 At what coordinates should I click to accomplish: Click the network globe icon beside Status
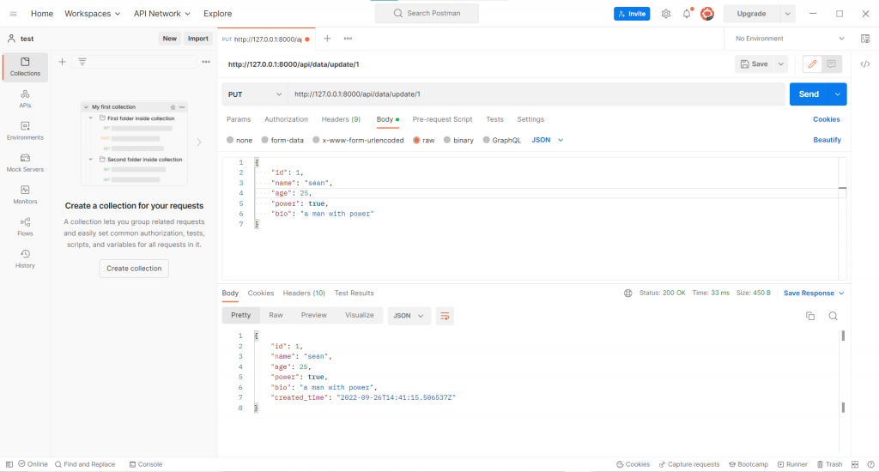[627, 293]
